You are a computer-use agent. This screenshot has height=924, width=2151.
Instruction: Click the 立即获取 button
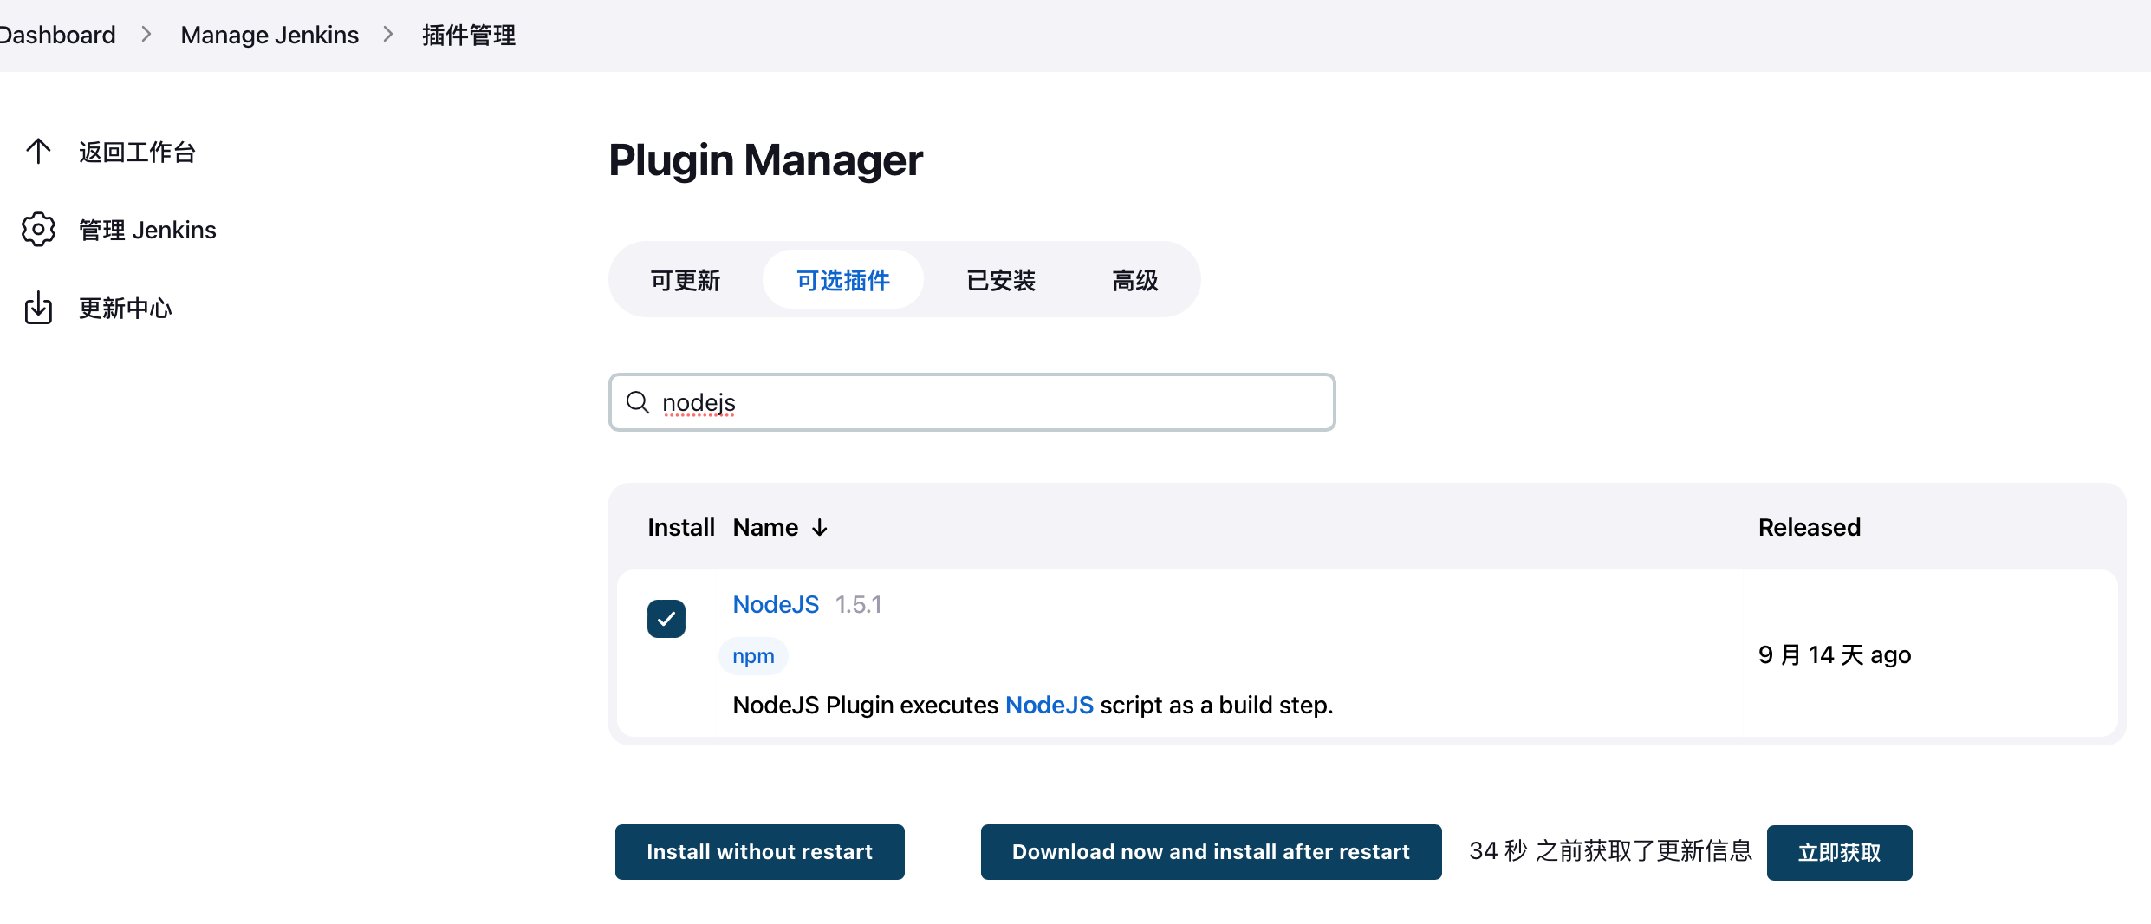click(1840, 853)
